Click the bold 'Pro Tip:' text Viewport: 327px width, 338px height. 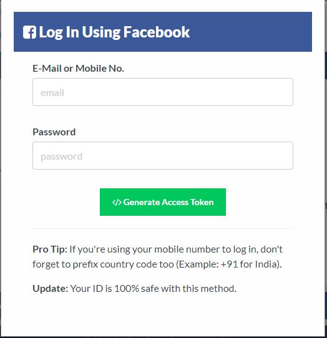point(50,249)
